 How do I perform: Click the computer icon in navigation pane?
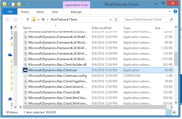(x=10, y=99)
